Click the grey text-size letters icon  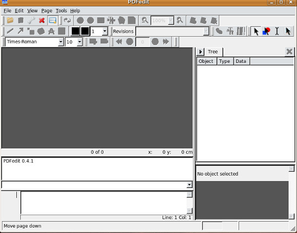click(230, 31)
